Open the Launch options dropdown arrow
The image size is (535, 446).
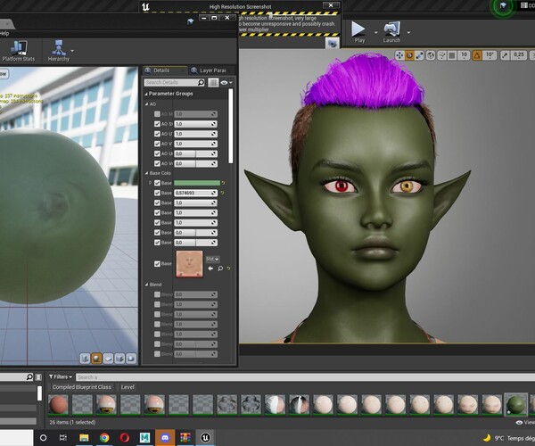point(408,33)
